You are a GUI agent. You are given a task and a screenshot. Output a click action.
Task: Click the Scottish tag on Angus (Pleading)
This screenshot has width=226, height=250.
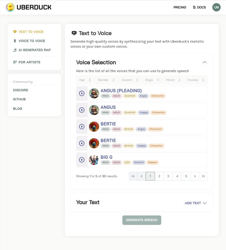(x=130, y=96)
